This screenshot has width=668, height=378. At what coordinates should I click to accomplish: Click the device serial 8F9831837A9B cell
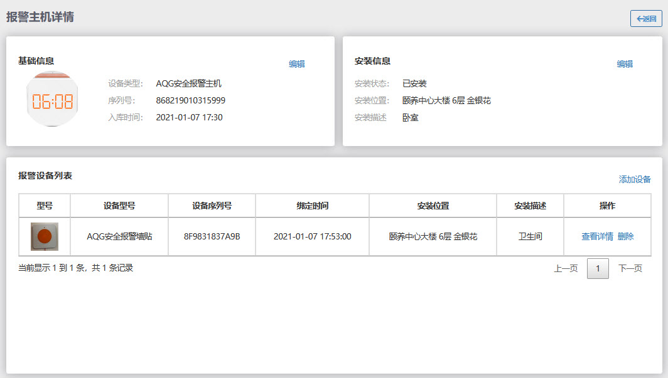click(x=212, y=236)
